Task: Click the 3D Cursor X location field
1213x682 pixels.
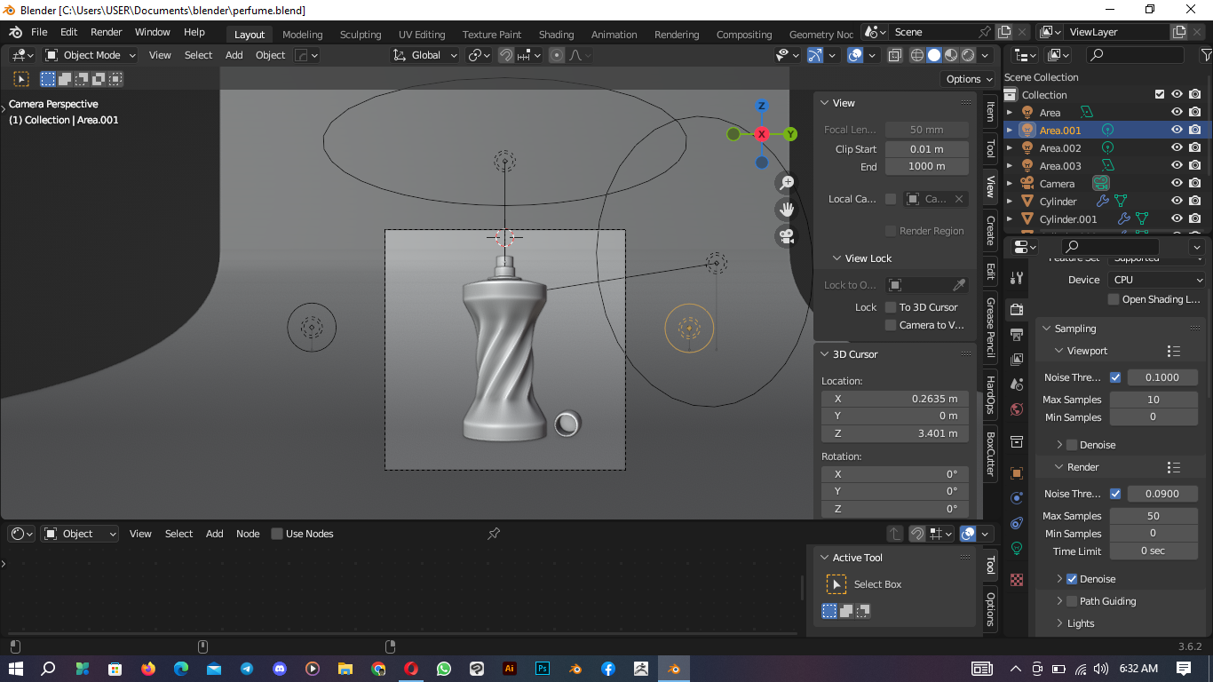Action: pyautogui.click(x=894, y=399)
